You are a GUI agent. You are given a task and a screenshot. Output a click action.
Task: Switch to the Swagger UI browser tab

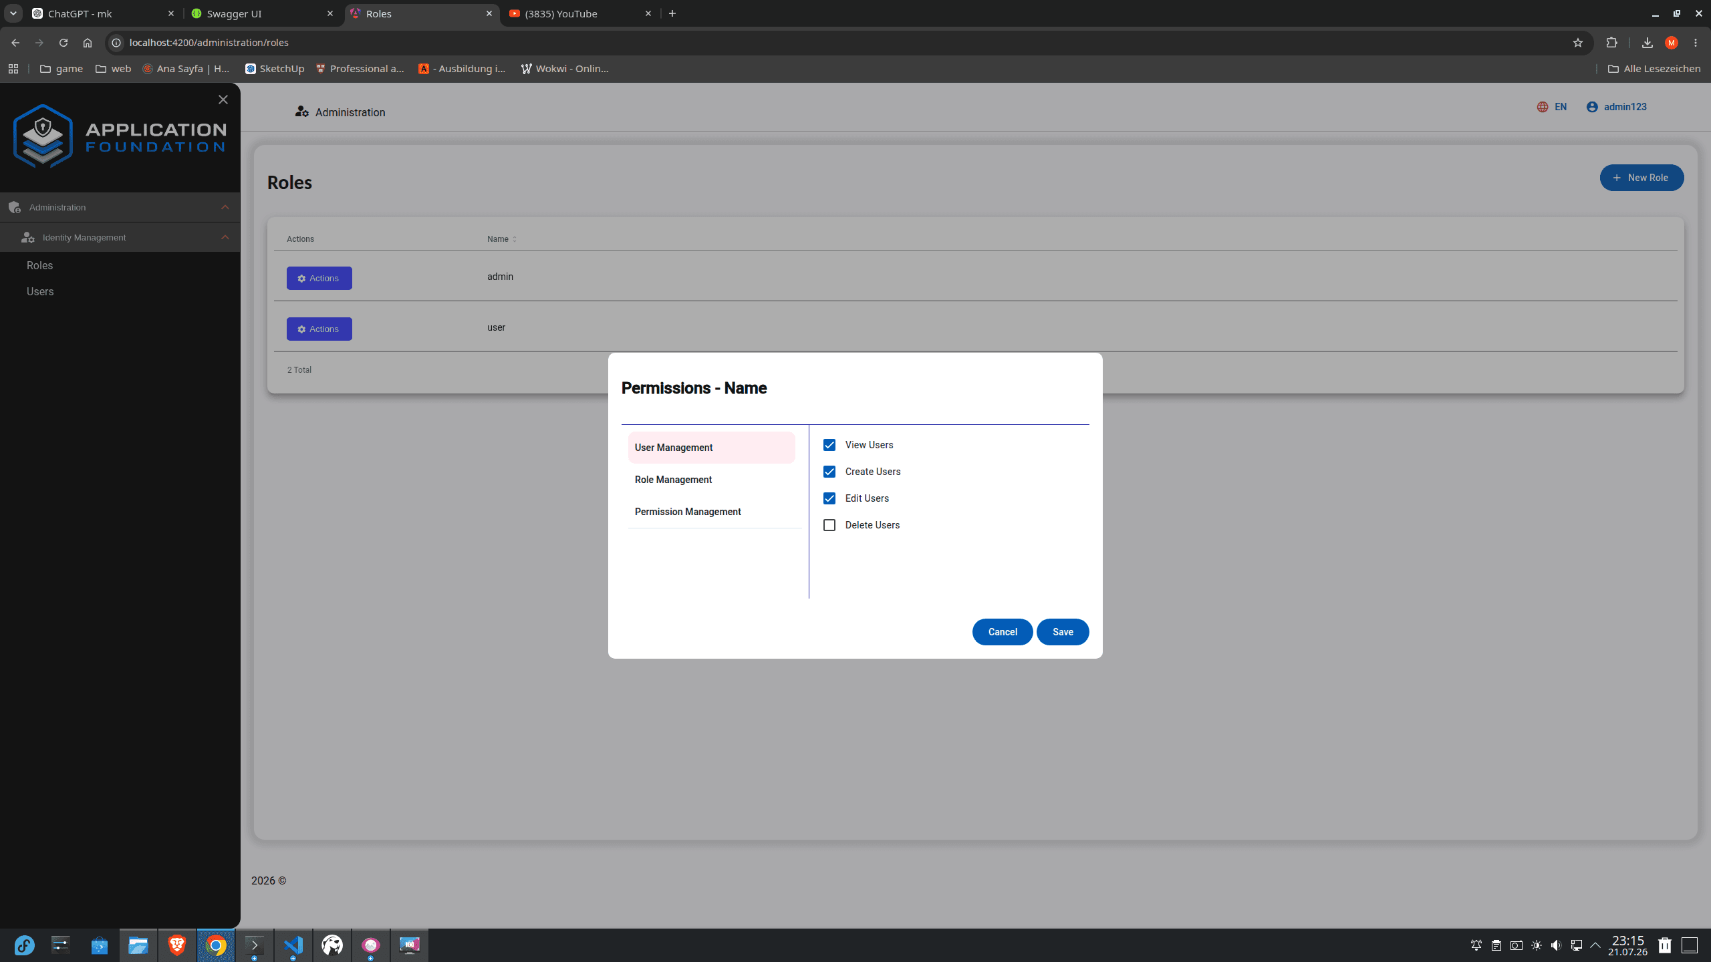click(263, 13)
